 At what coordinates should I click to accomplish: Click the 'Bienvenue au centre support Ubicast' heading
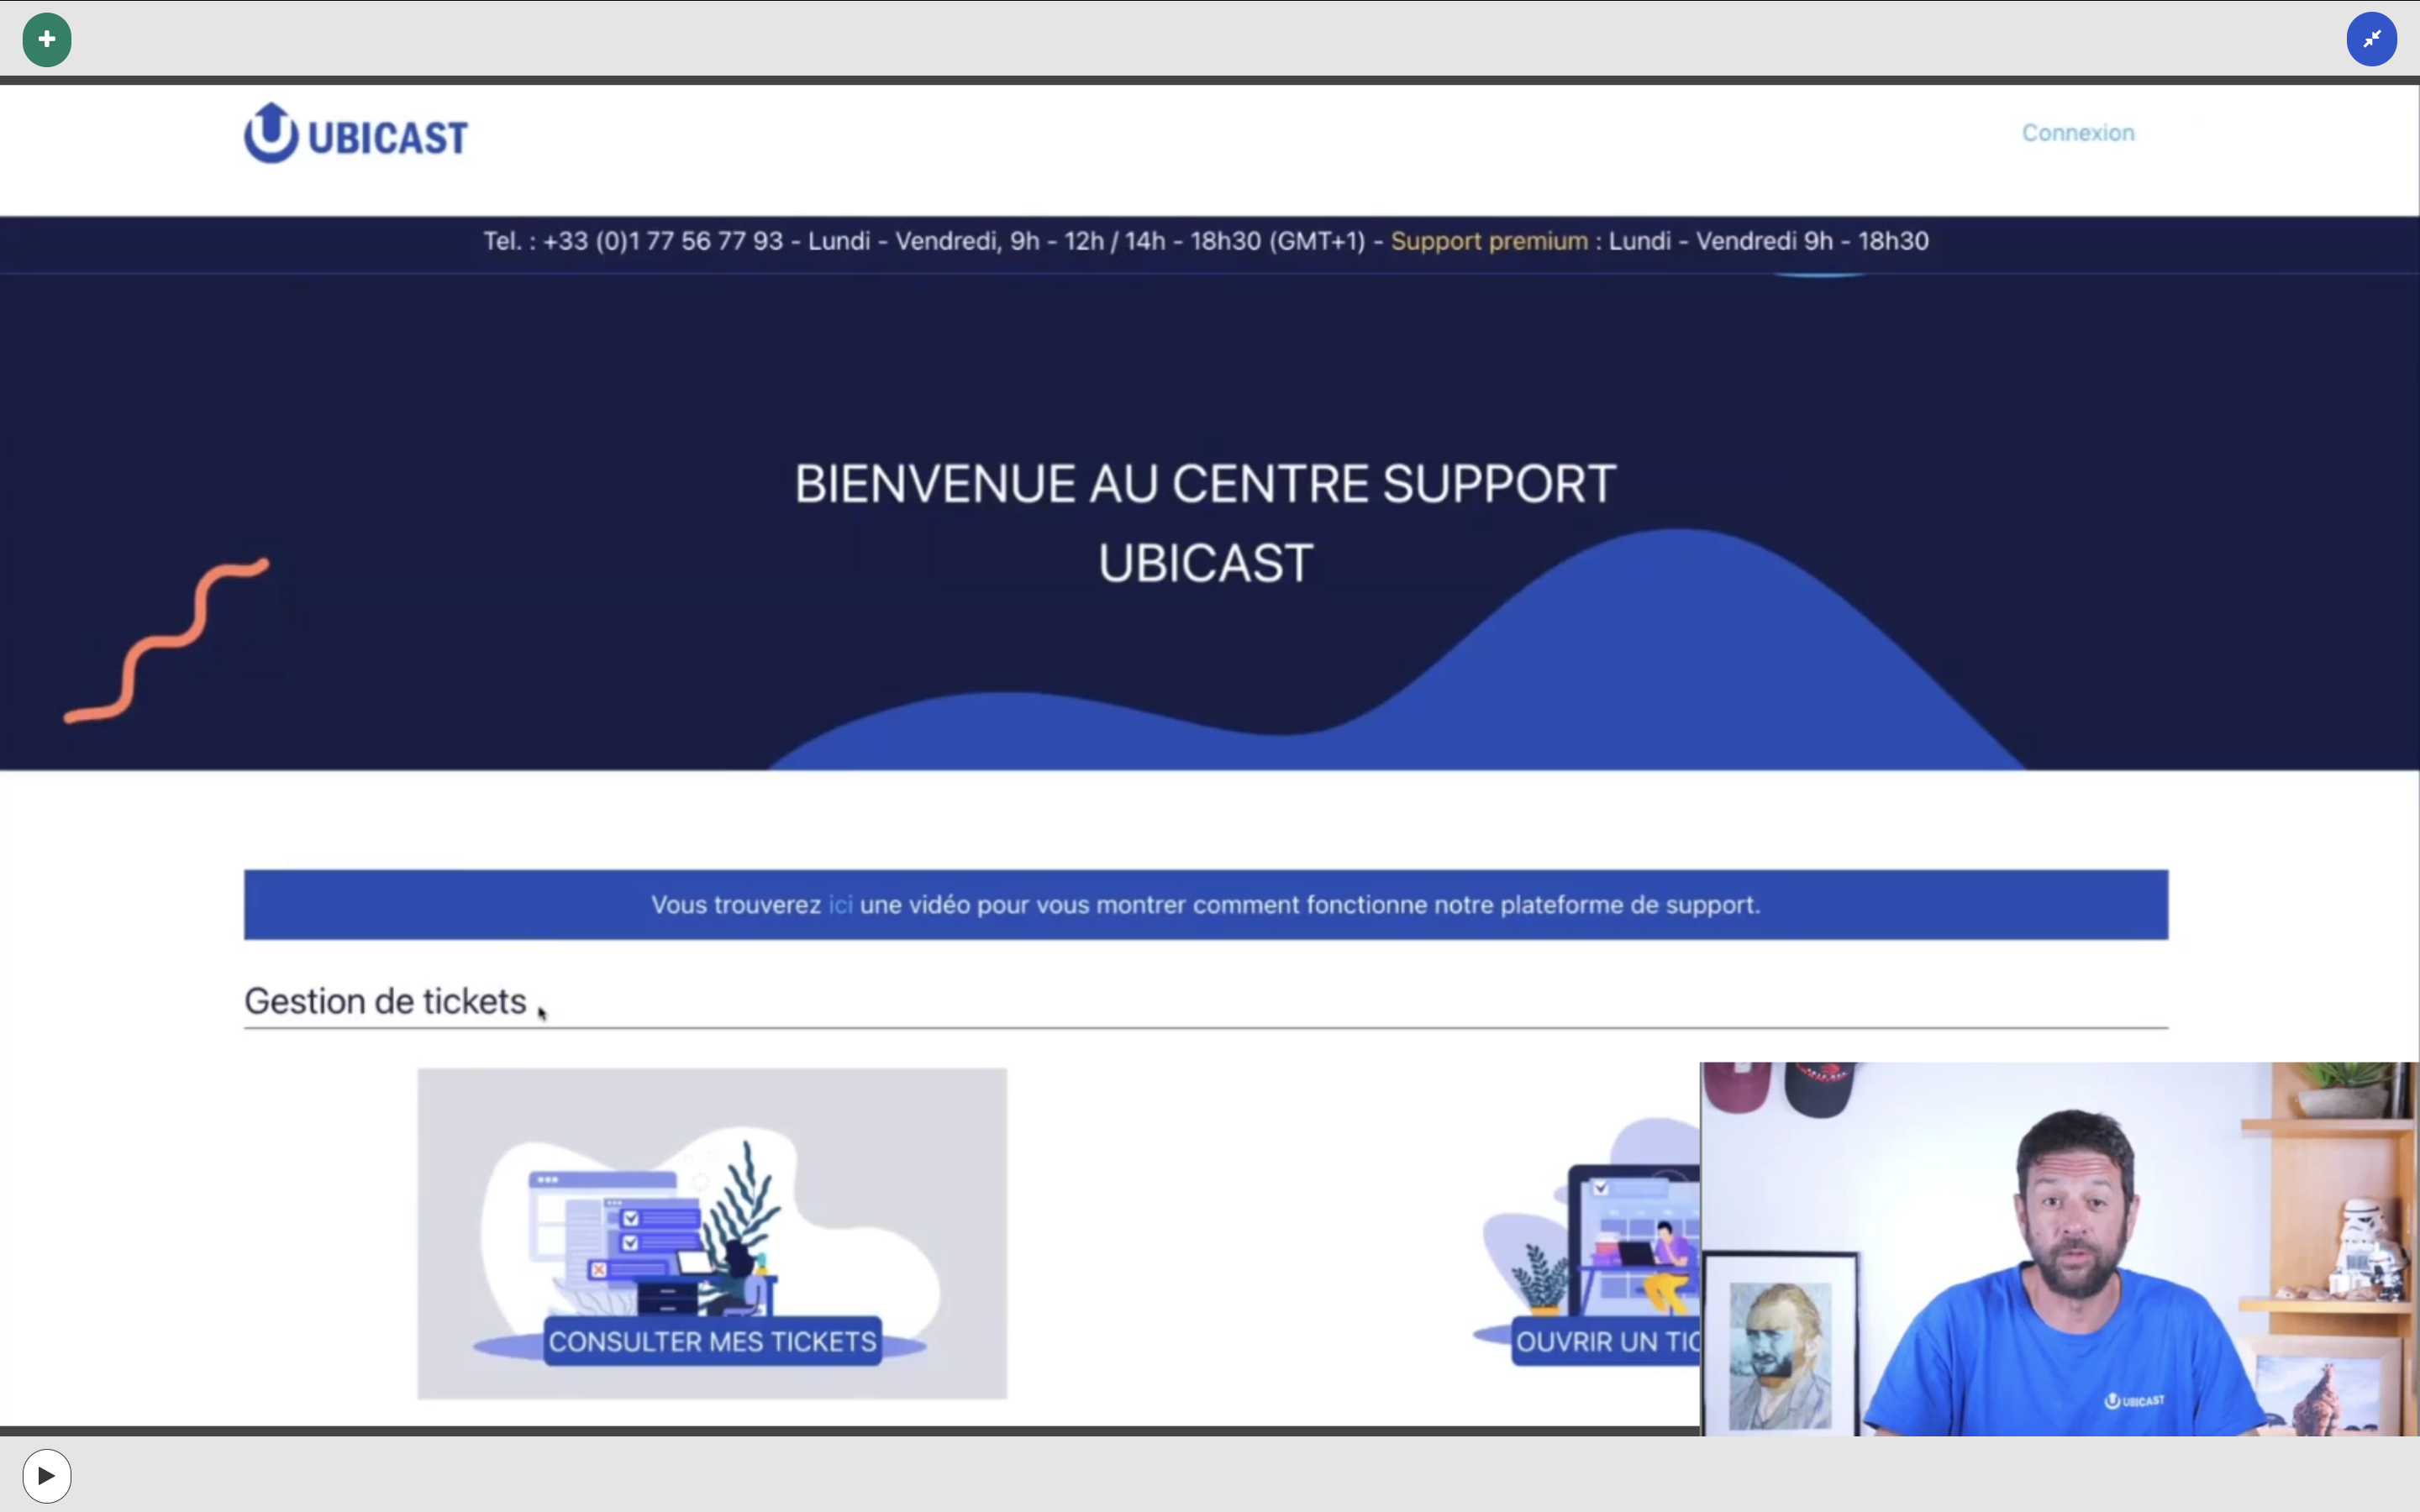click(1205, 523)
